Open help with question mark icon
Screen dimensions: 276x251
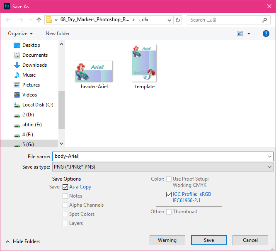click(x=266, y=34)
